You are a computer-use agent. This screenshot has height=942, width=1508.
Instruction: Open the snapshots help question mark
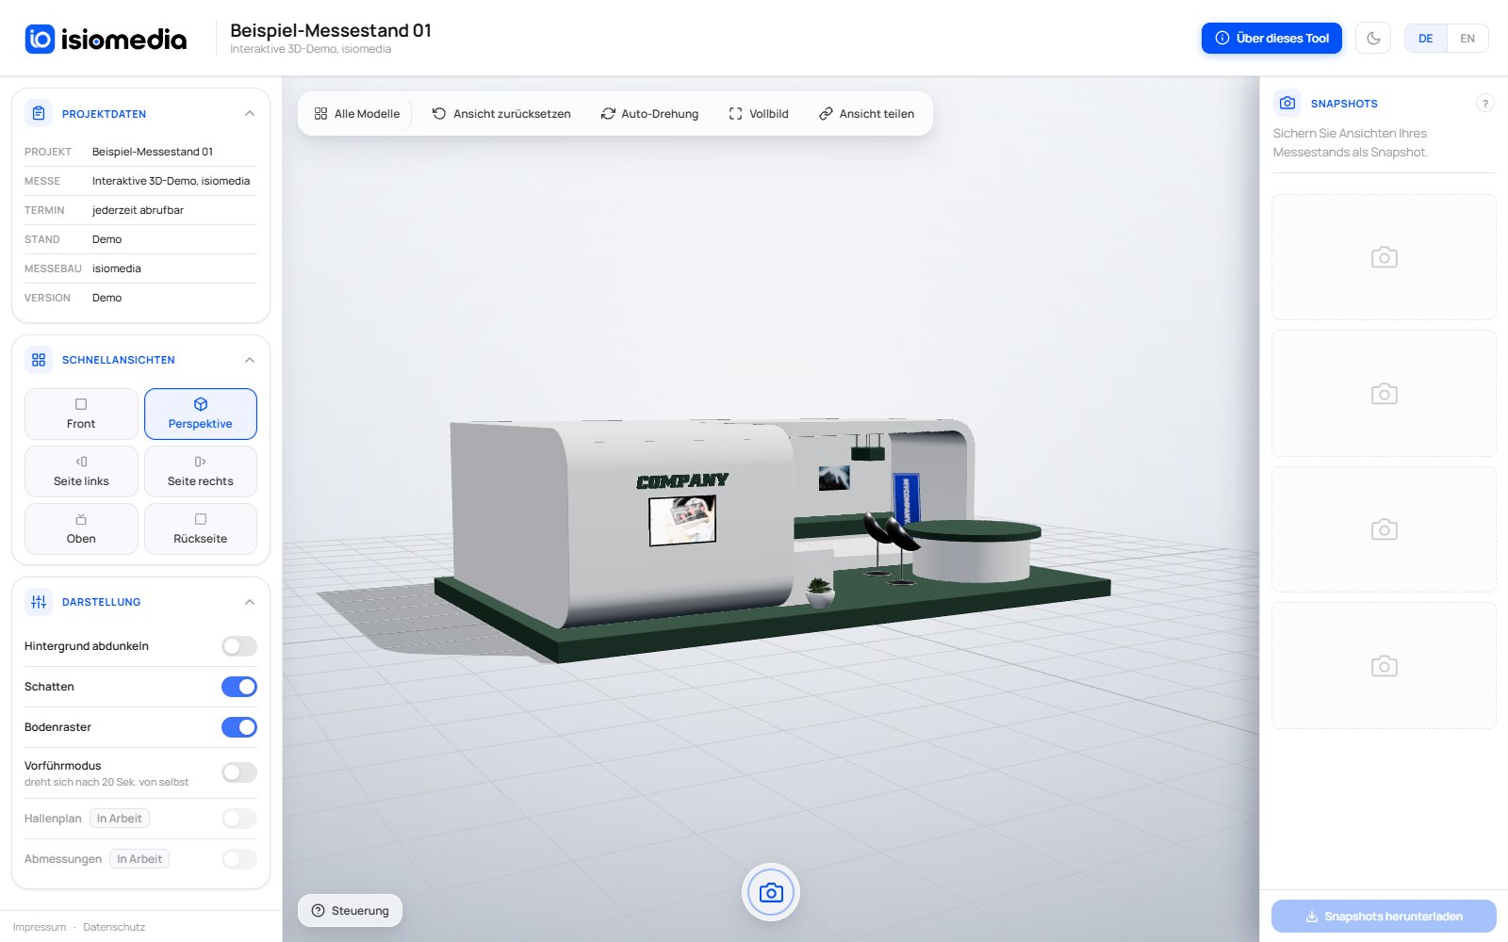pos(1484,104)
